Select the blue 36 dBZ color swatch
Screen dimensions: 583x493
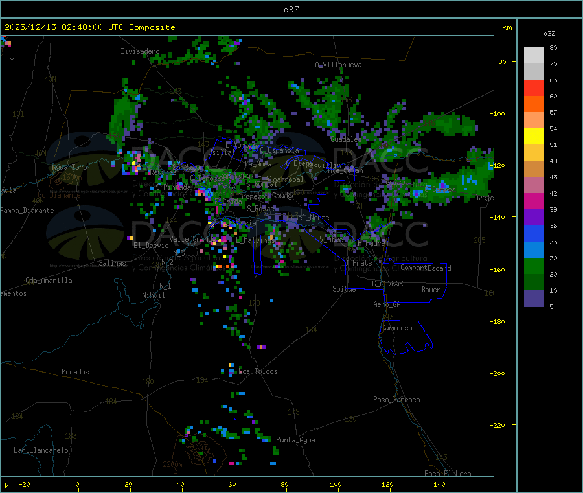(x=534, y=233)
